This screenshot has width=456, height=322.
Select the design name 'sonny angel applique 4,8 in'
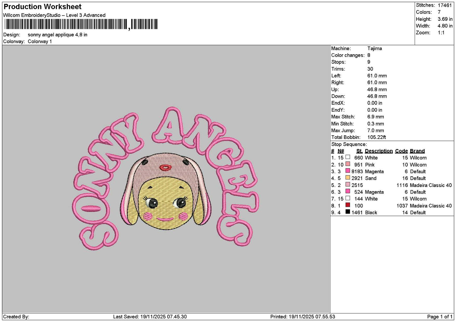pos(57,35)
